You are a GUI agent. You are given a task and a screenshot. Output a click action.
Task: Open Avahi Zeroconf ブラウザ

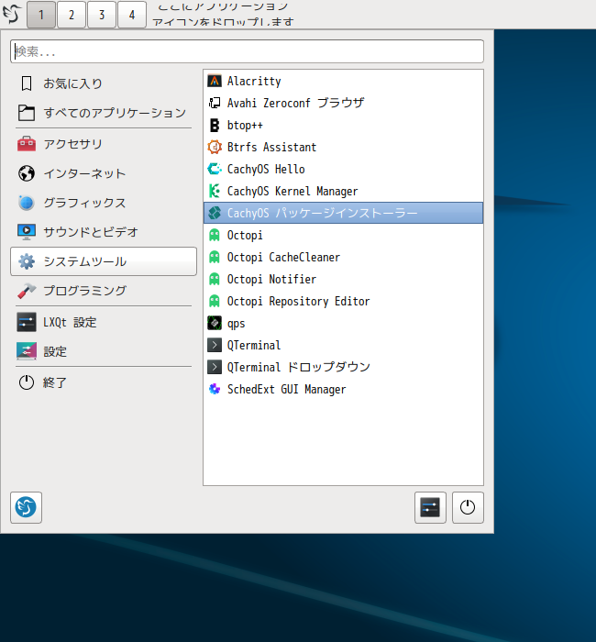click(295, 104)
